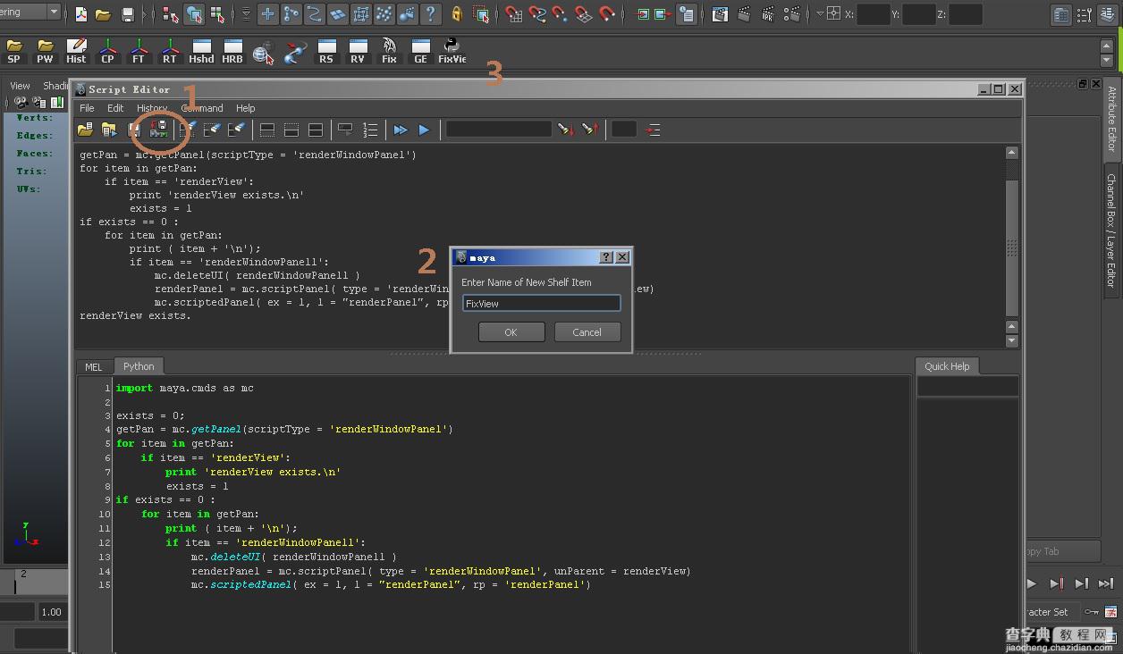
Task: Toggle Snap to grids magnet icon
Action: click(x=513, y=14)
